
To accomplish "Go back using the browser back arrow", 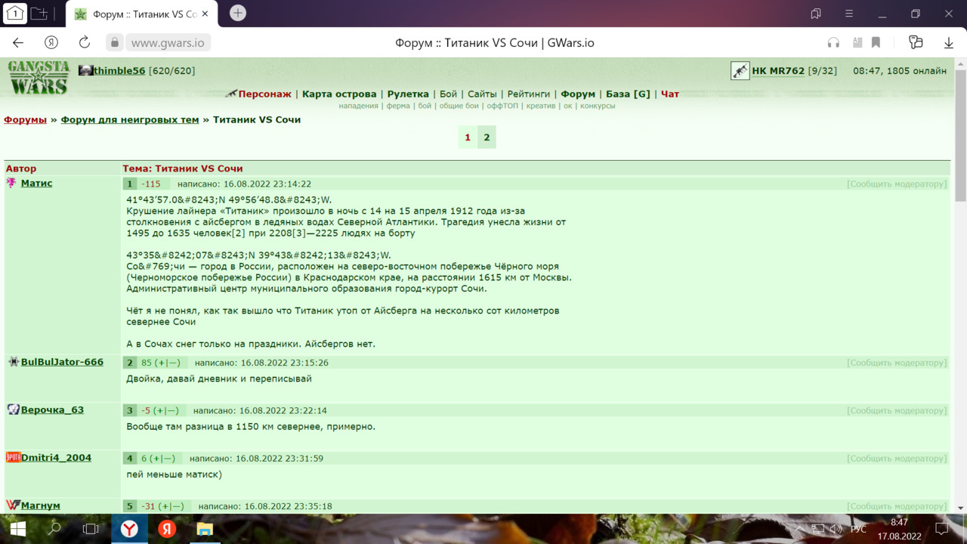I will (18, 42).
